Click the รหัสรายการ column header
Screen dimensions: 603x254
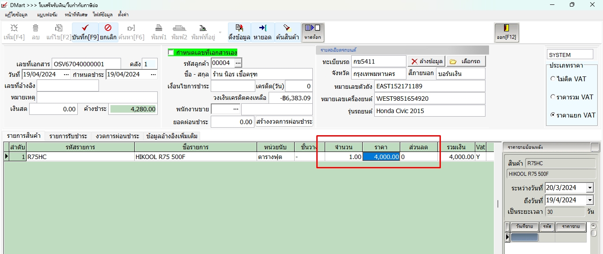click(80, 147)
